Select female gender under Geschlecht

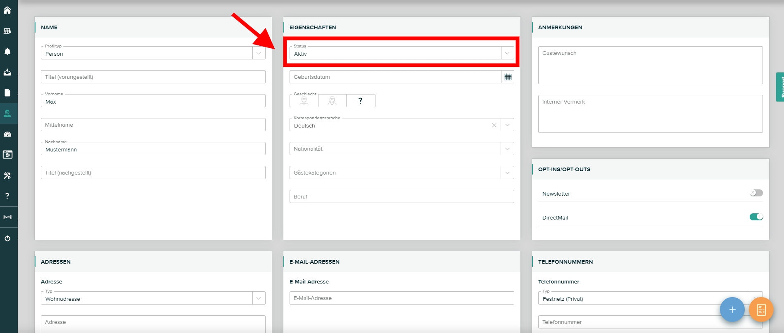click(332, 101)
